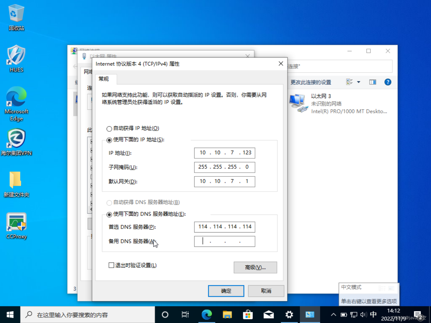
Task: Open Settings gear on the taskbar
Action: coord(289,315)
